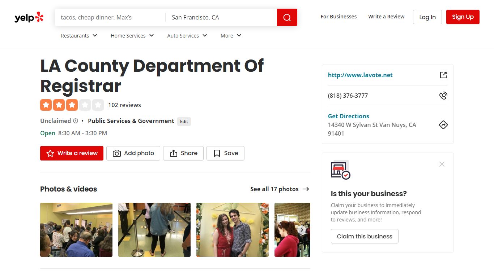Viewport: 494px width, 277px height.
Task: Click the search terms input field
Action: pos(110,17)
